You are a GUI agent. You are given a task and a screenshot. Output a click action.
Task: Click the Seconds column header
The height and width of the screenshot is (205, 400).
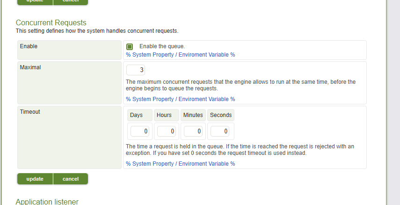tap(220, 115)
